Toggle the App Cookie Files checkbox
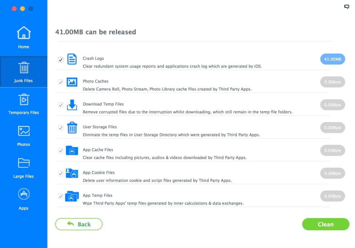The image size is (355, 248). point(61,174)
